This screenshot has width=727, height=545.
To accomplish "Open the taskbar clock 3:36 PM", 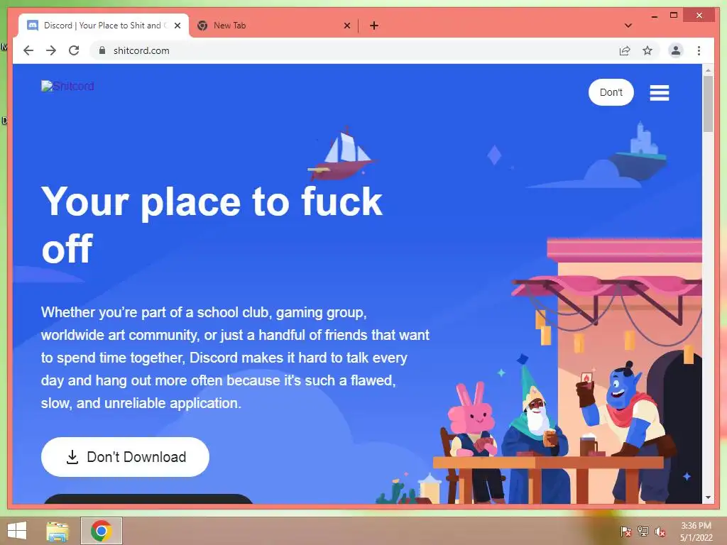I will [x=696, y=532].
